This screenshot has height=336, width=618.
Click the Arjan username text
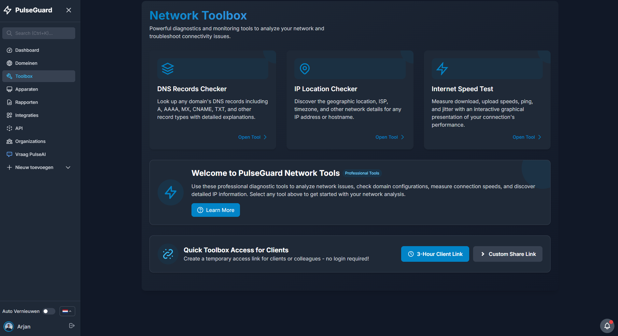click(x=24, y=327)
